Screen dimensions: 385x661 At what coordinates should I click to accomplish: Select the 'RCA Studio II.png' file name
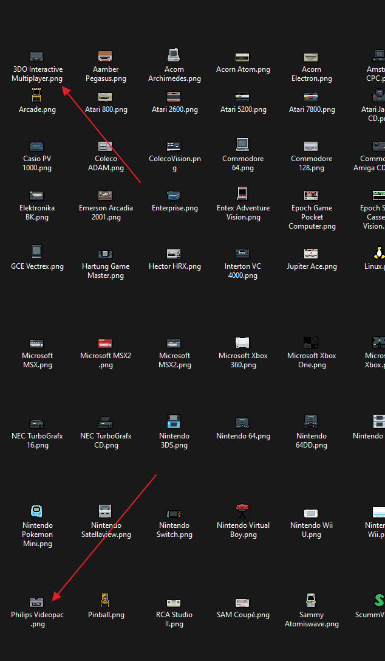pos(174,619)
